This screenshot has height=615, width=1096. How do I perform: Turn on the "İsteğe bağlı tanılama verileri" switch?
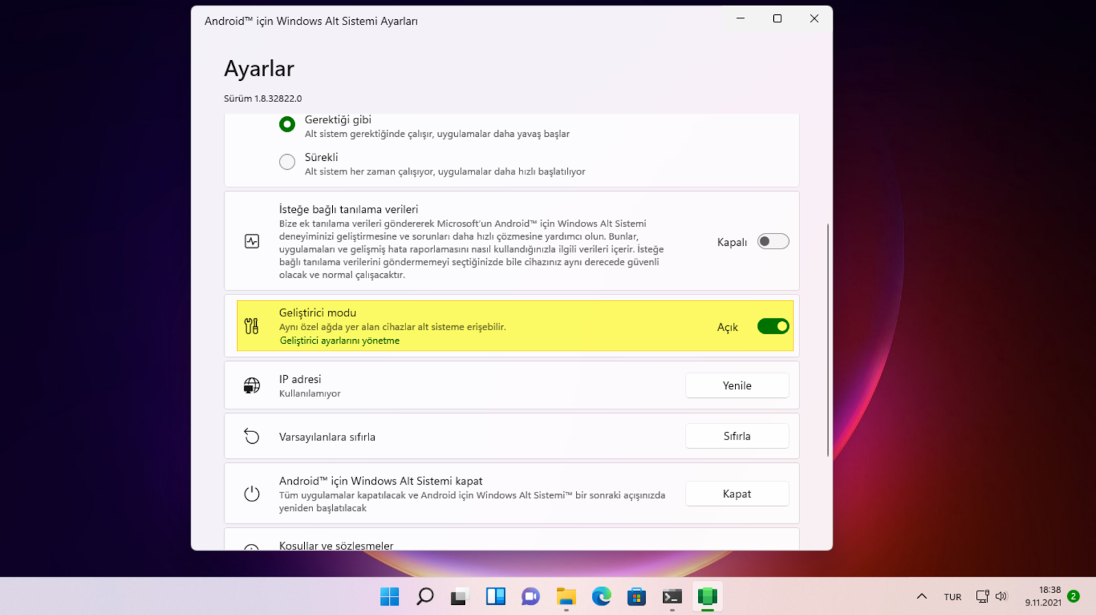coord(773,242)
